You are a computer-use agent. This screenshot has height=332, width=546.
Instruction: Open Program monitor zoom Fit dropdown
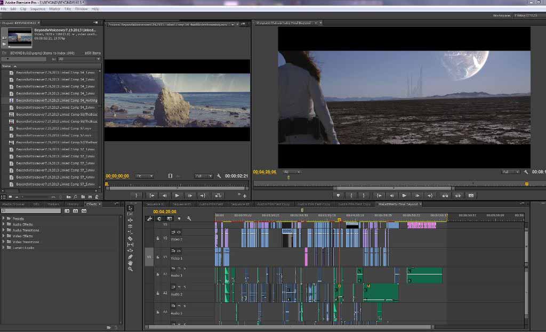(x=292, y=172)
